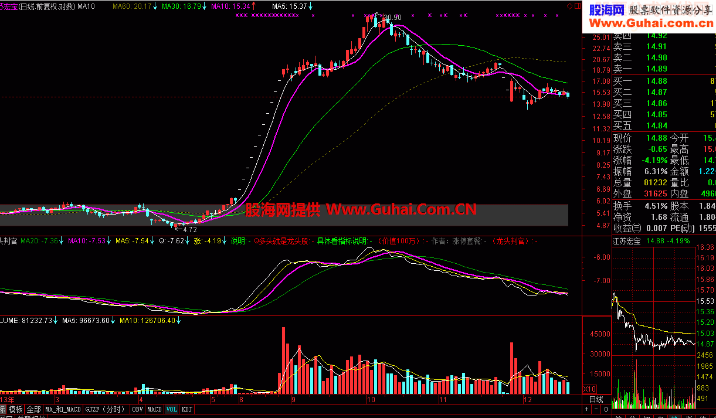Zoom out the chart with the minus button
Screen dimensions: 716x418
click(x=596, y=409)
